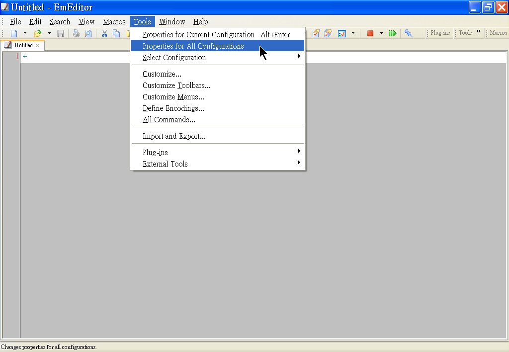Open the File menu
Image resolution: width=509 pixels, height=352 pixels.
pos(15,22)
